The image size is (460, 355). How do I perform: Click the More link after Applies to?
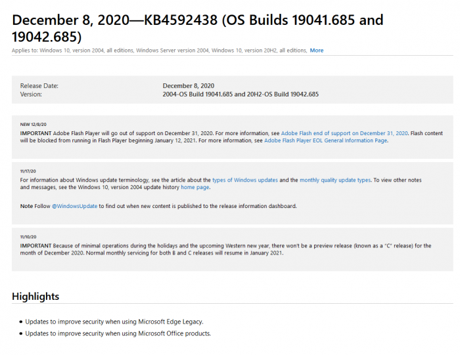click(x=317, y=51)
